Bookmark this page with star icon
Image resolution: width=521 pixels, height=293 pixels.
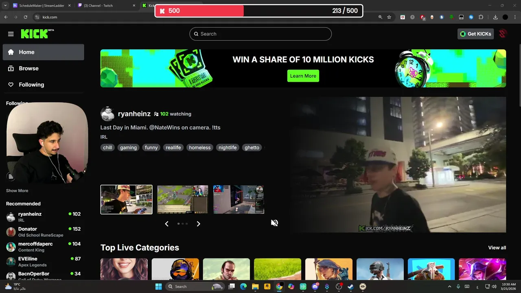[x=389, y=17]
